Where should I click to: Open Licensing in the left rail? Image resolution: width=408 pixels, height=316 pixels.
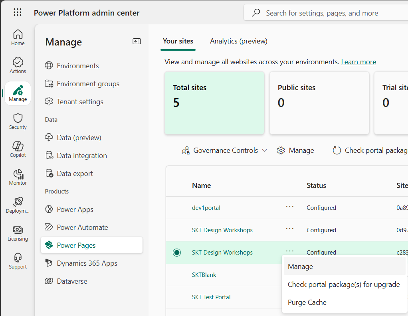18,233
